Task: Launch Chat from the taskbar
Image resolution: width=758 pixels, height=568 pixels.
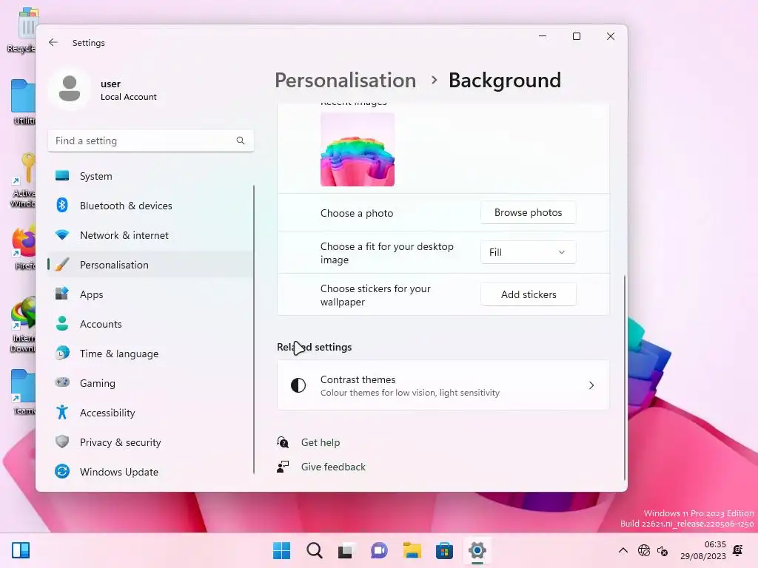Action: pos(379,550)
